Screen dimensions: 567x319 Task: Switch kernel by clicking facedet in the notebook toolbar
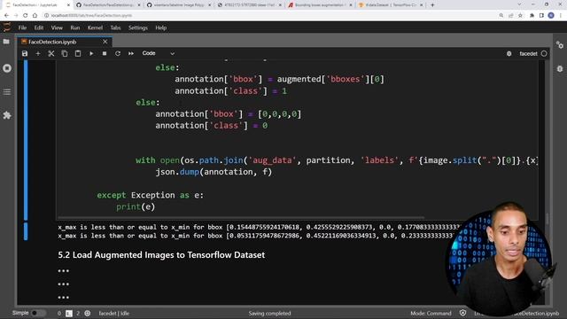(x=528, y=53)
